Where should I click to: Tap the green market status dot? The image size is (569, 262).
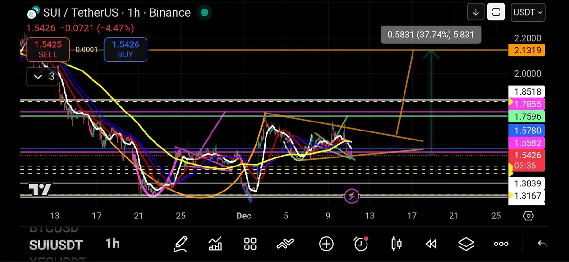point(204,13)
